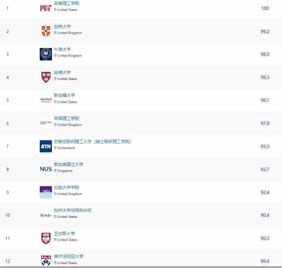Click the Stanford University logo
The width and height of the screenshot is (282, 268).
[46, 100]
